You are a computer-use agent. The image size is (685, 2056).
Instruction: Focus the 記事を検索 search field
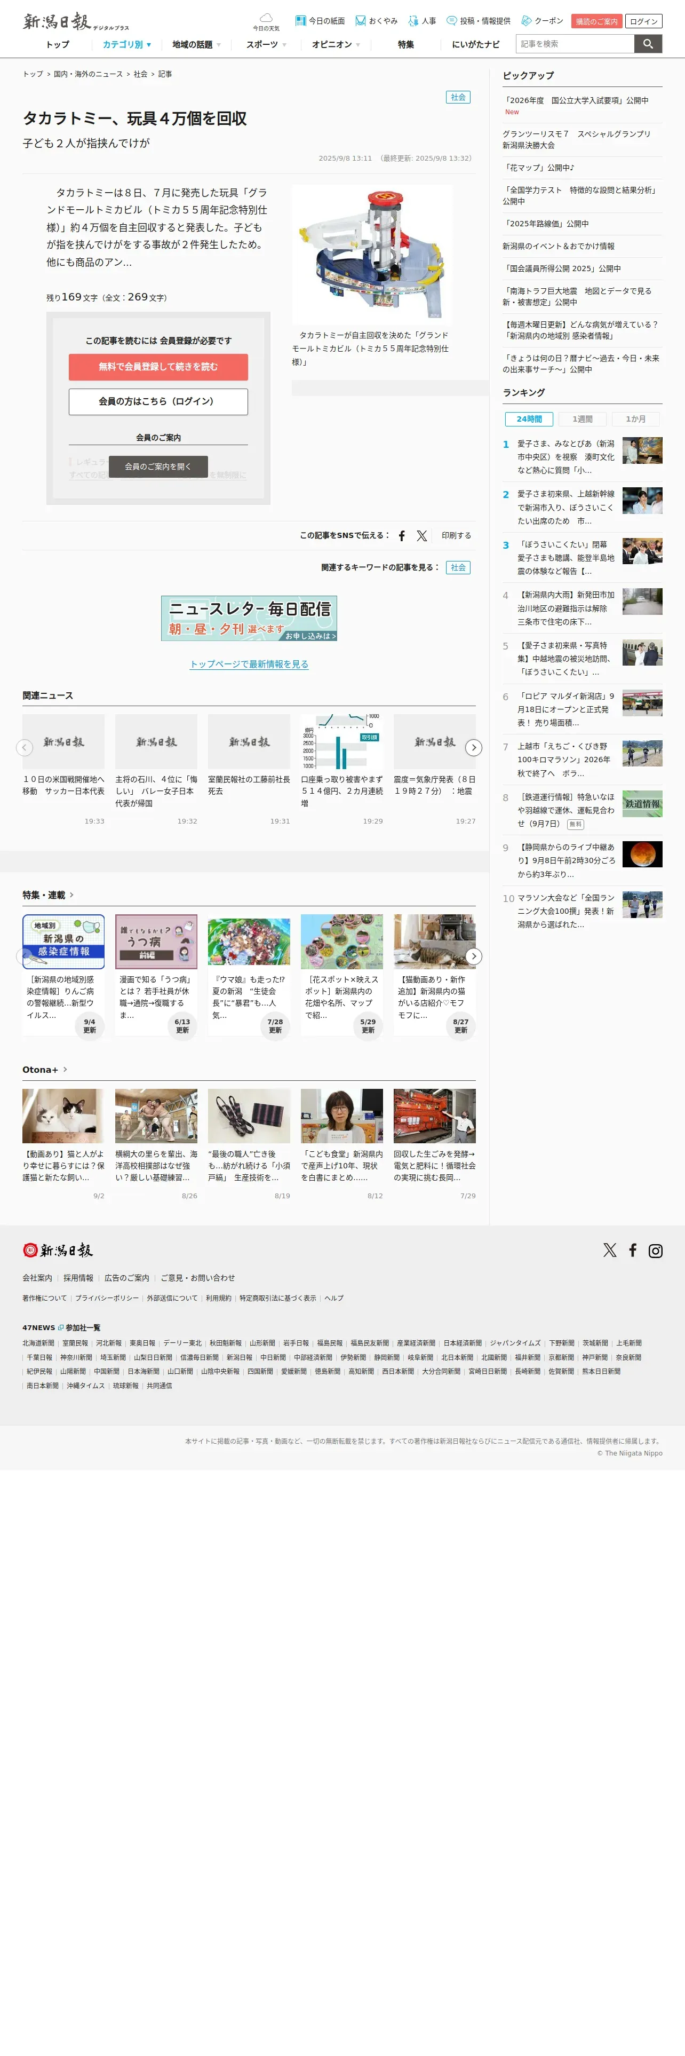575,44
